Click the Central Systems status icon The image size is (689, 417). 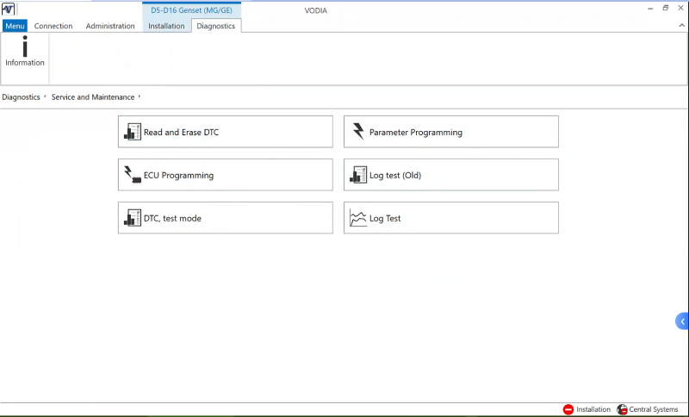[x=622, y=409]
